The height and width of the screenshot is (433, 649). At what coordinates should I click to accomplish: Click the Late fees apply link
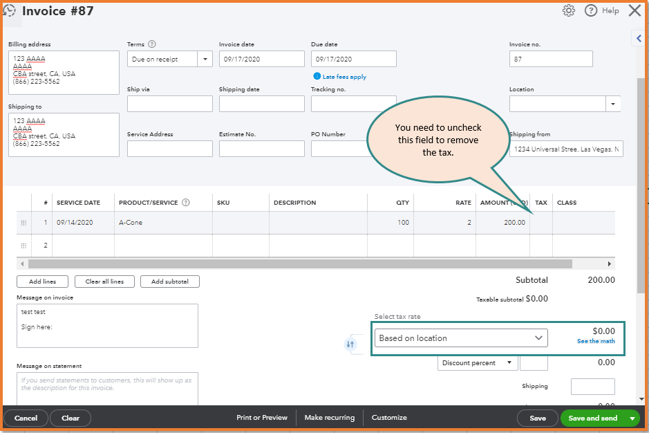click(344, 77)
